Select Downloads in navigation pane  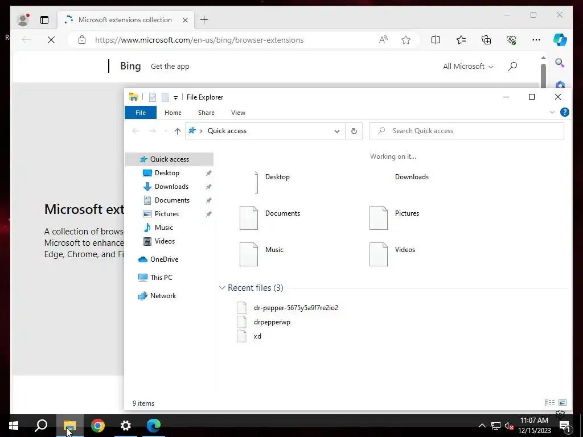point(171,187)
